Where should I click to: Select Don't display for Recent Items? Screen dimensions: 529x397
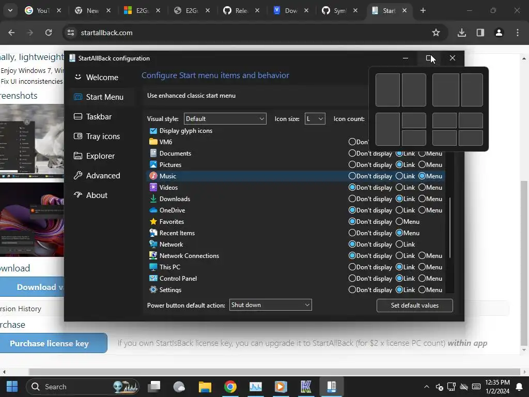[352, 233]
